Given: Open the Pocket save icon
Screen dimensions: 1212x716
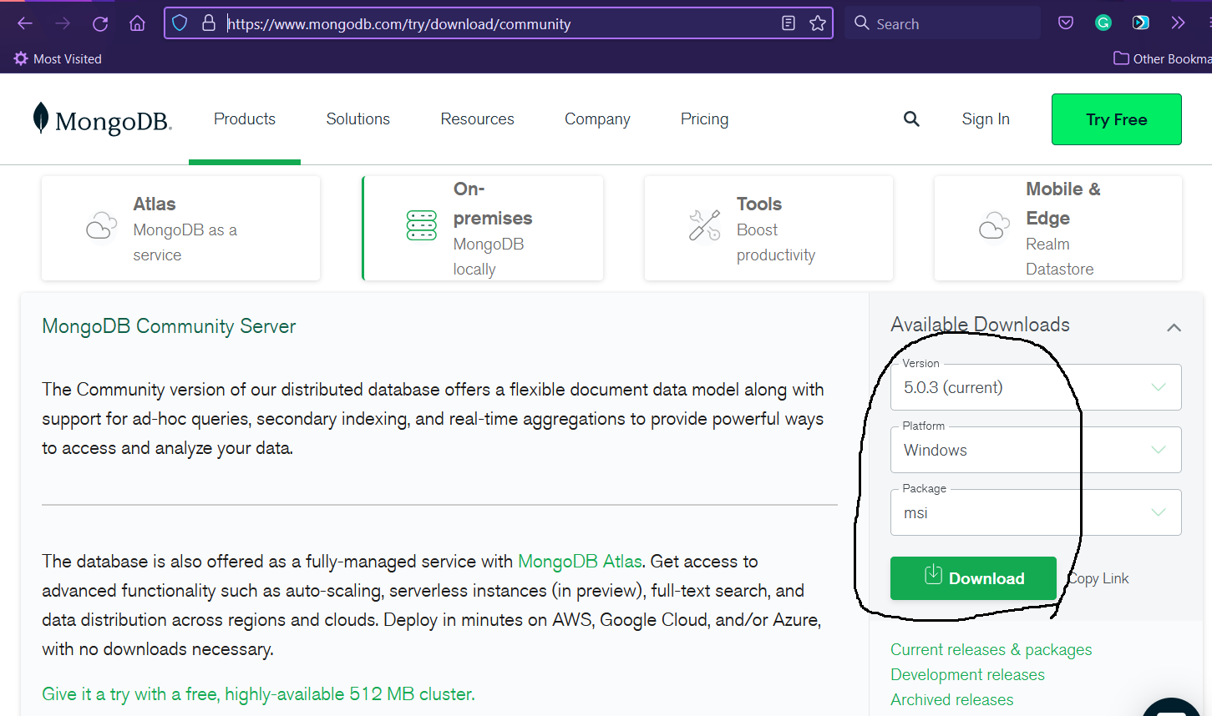Looking at the screenshot, I should 1066,23.
